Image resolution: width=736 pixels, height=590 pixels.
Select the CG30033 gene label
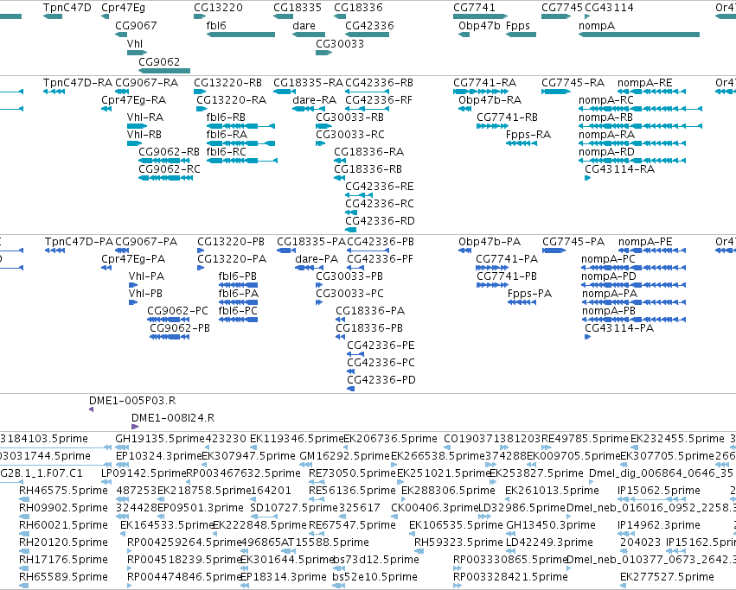(x=340, y=43)
